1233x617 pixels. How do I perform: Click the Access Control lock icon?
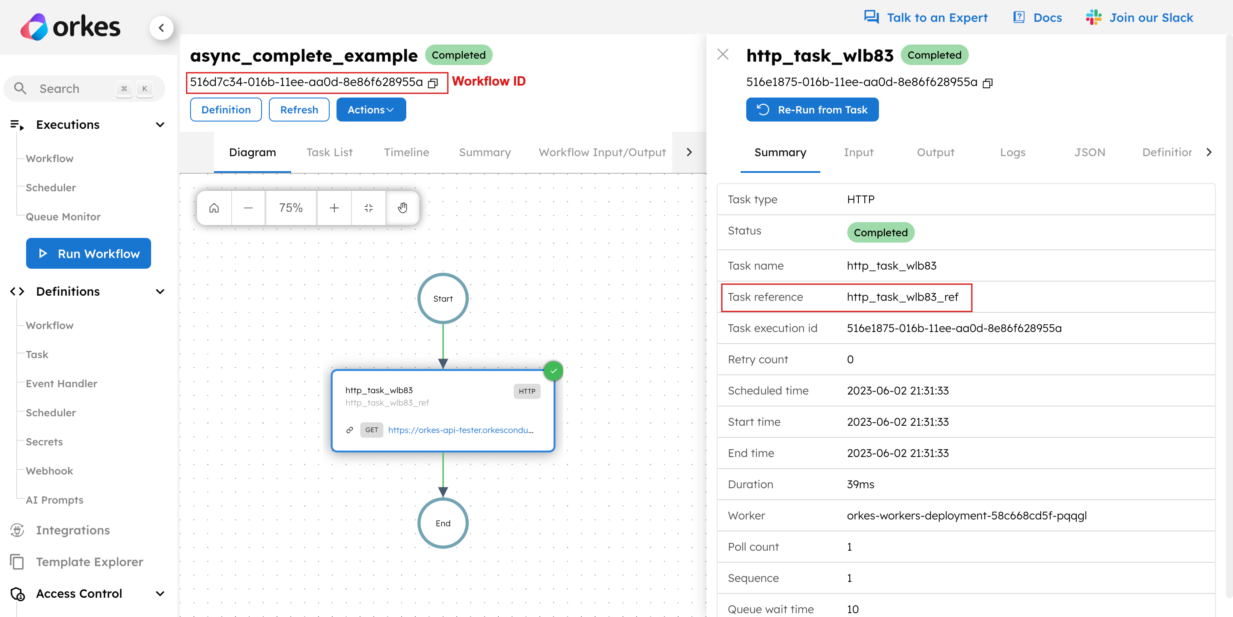pos(17,593)
